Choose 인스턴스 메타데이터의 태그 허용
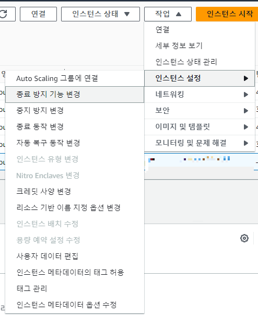The height and width of the screenshot is (315, 258). 75,272
